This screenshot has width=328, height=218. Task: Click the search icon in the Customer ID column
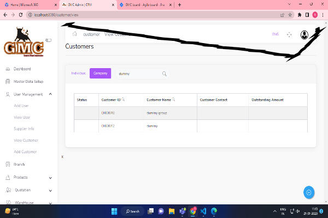pos(123,100)
